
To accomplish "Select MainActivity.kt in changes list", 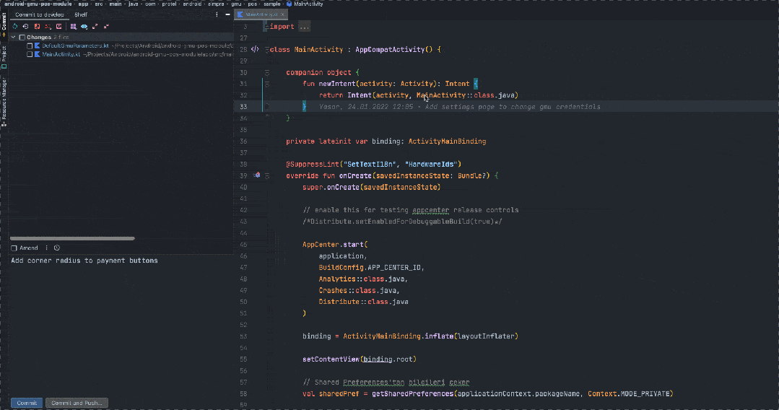I will (x=61, y=54).
